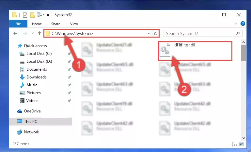Click the scrollbar up arrow
Viewport: 251px width, 152px height.
[x=243, y=42]
